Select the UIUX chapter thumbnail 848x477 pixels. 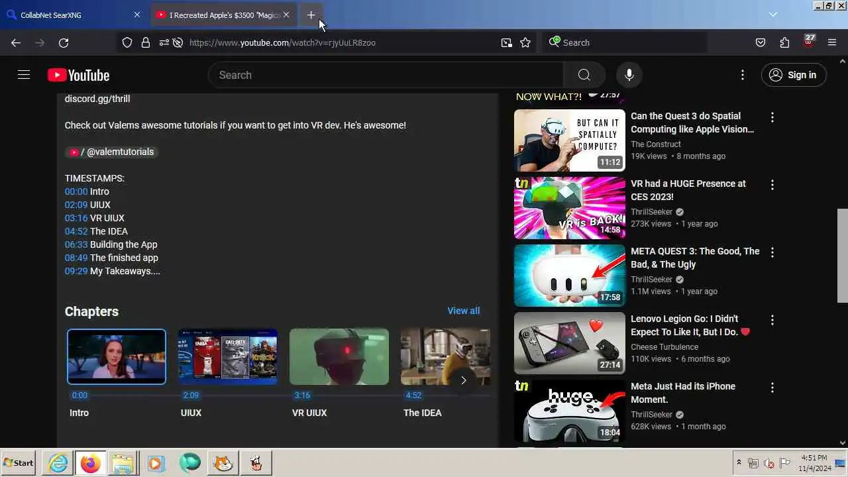click(x=228, y=356)
